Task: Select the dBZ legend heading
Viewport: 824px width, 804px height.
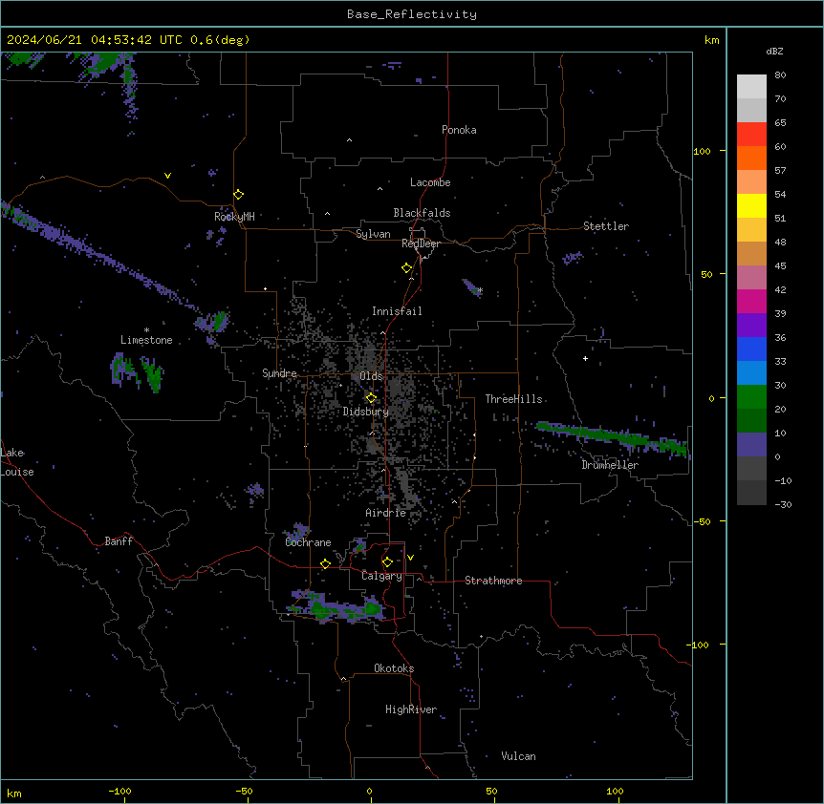Action: click(774, 51)
